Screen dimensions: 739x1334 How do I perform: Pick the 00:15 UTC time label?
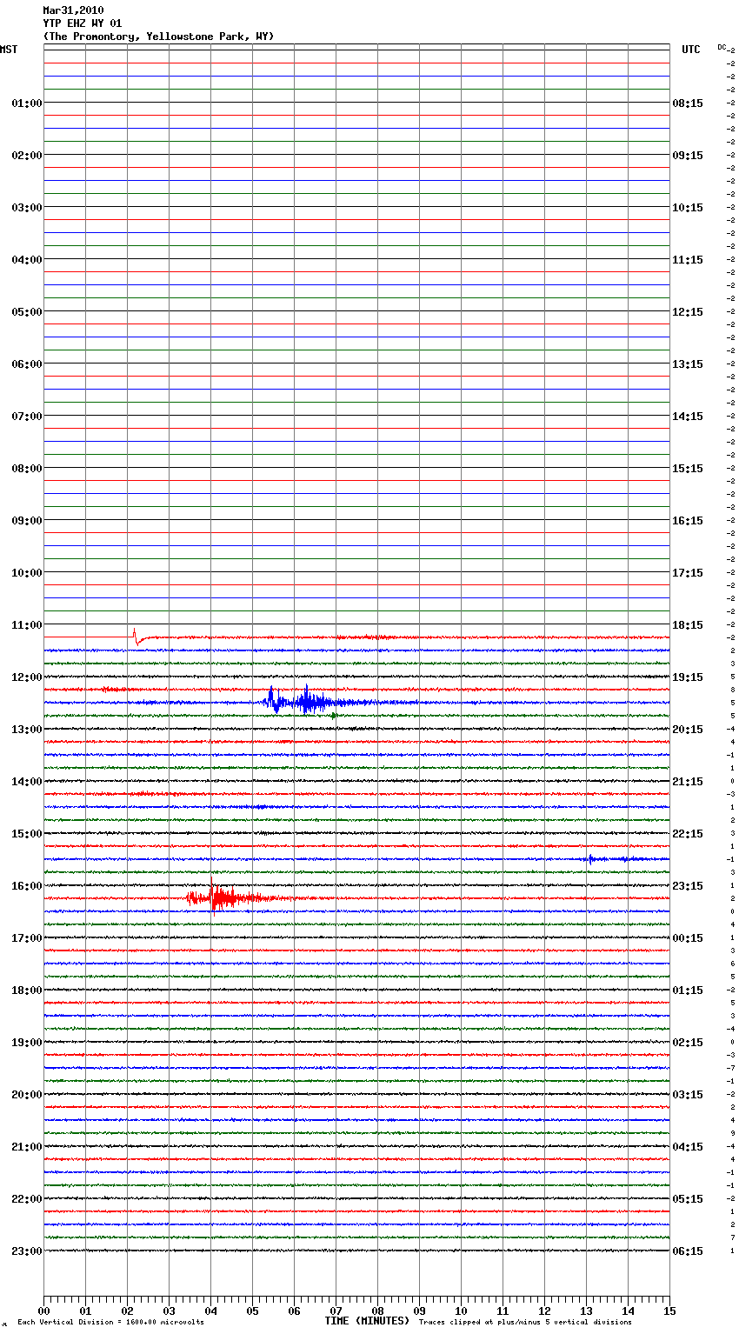(x=688, y=938)
